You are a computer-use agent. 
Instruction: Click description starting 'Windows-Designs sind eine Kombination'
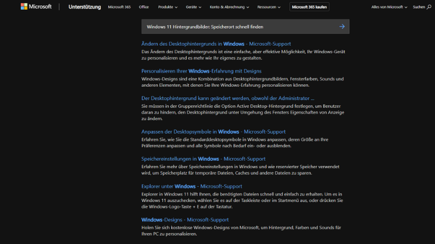point(242,82)
